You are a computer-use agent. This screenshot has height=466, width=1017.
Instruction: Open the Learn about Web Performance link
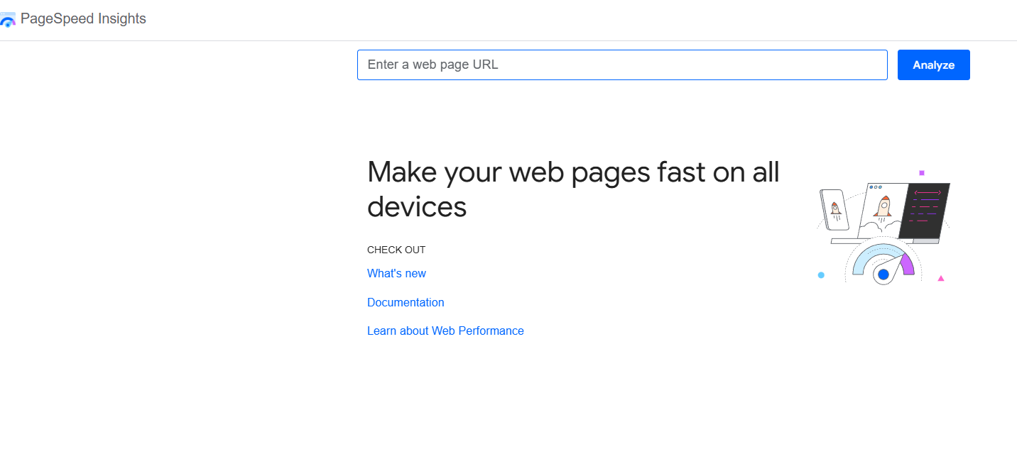pos(445,331)
